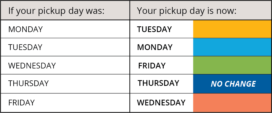The width and height of the screenshot is (272, 113).
Task: Click the green block beside FRIDAY
Action: [232, 65]
